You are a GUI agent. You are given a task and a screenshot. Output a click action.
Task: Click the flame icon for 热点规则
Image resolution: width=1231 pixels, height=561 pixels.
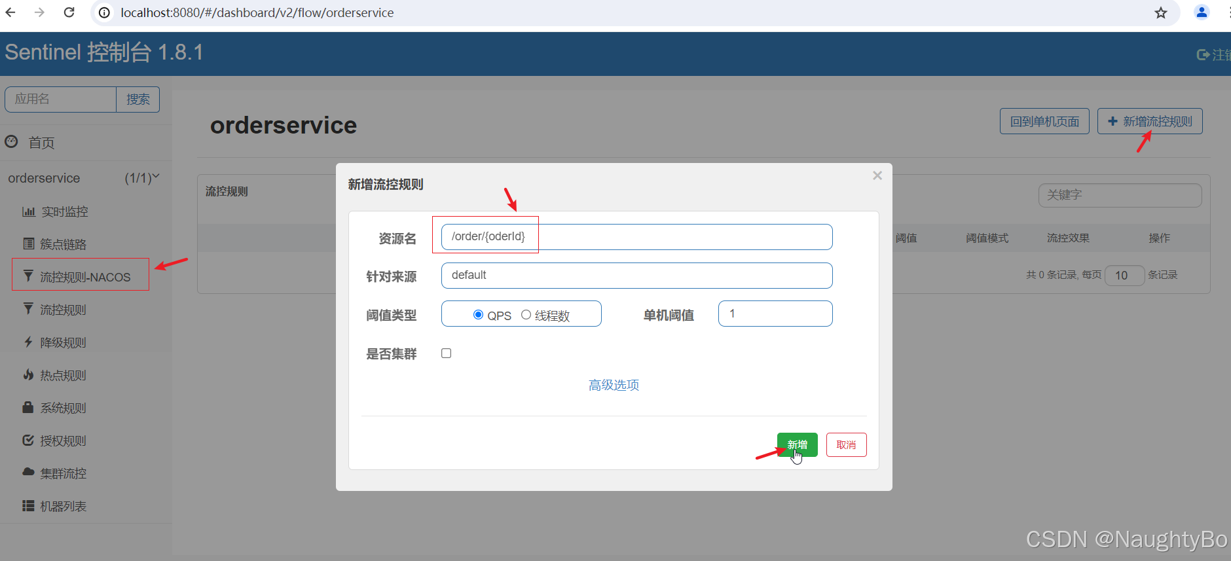point(28,374)
